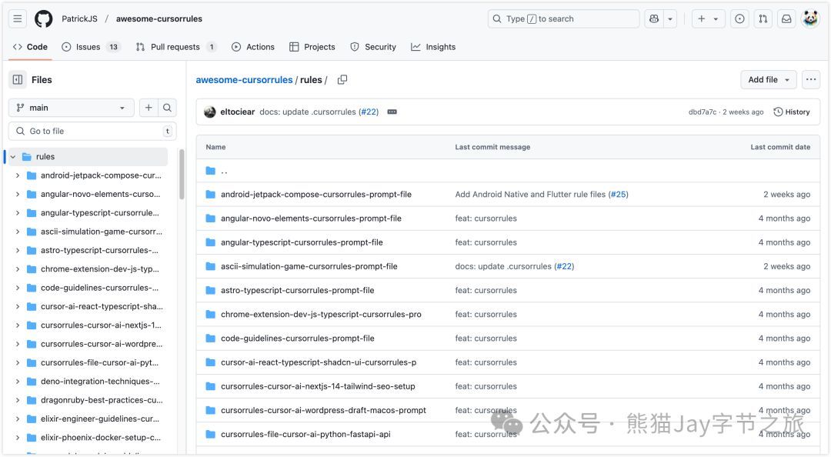Open code-guidelines-cursorrules-prompt-file folder
This screenshot has height=457, width=831.
(297, 339)
